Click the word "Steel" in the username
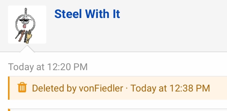 pos(68,14)
